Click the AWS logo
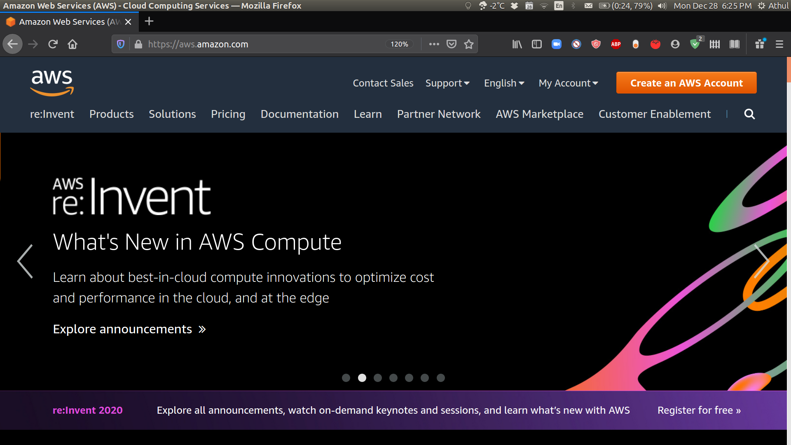The width and height of the screenshot is (791, 445). coord(52,83)
